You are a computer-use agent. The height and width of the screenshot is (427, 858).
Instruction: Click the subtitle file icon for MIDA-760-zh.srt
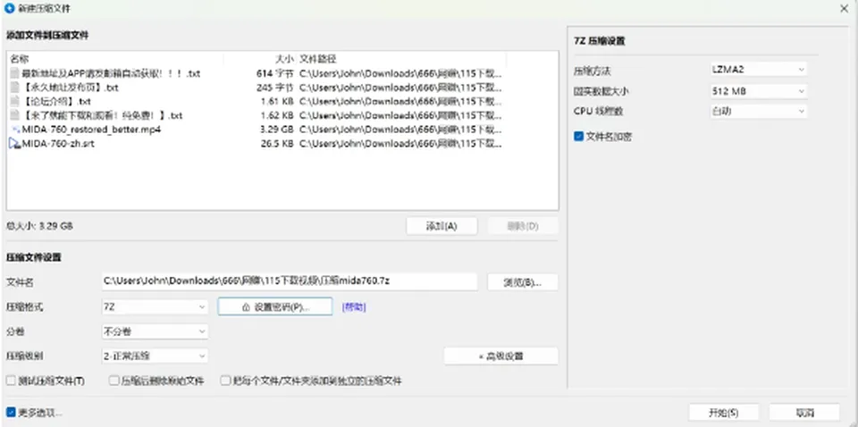pyautogui.click(x=15, y=144)
